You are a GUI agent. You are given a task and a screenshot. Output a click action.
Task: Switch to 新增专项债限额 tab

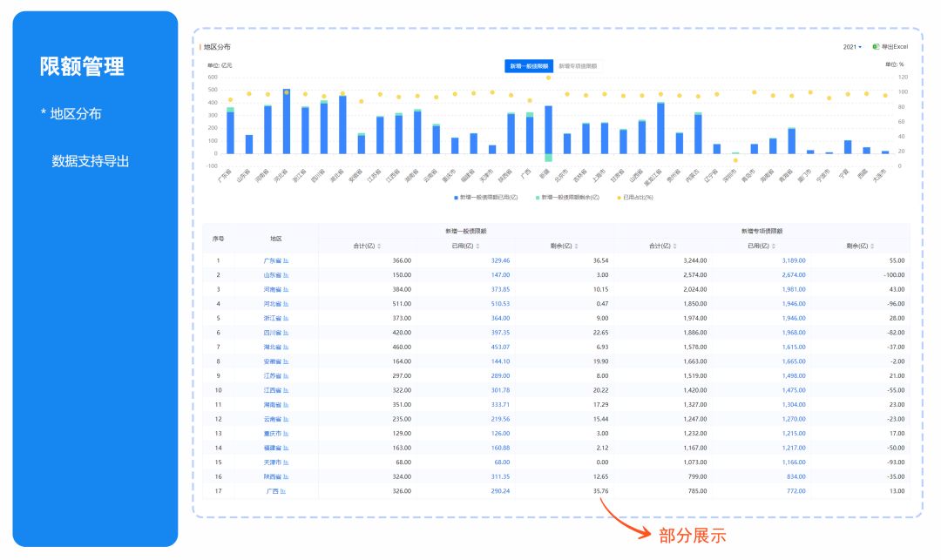click(x=578, y=66)
